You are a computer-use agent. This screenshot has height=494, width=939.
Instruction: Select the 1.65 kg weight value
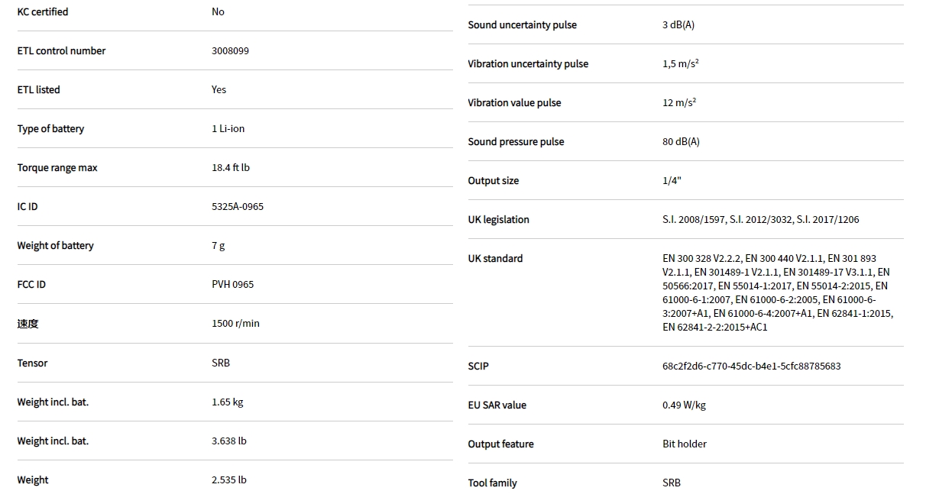point(227,402)
